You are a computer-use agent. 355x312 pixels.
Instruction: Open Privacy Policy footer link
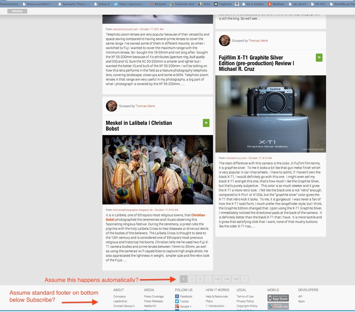pos(245,301)
